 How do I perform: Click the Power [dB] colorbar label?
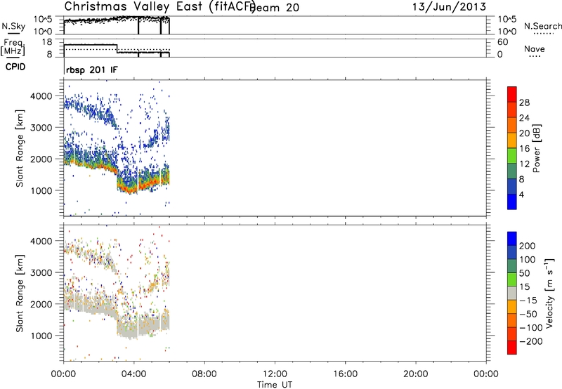537,148
